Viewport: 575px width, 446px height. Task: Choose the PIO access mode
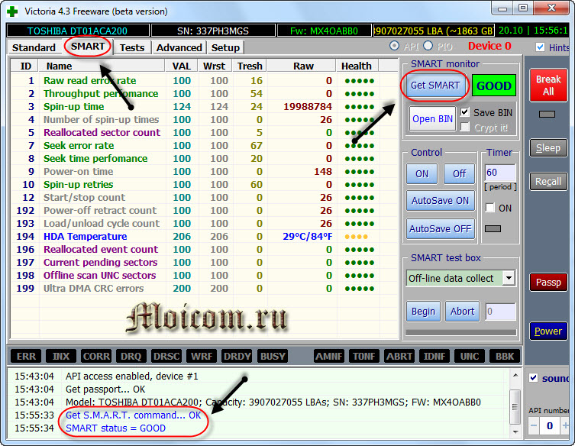430,47
